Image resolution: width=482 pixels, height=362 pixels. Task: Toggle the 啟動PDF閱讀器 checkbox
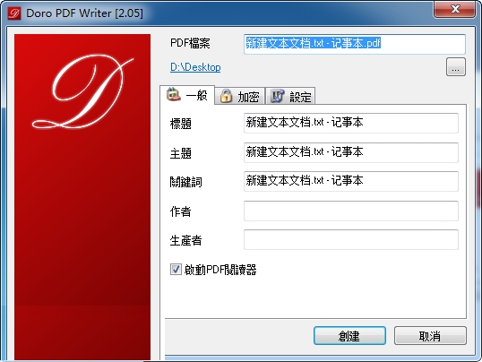coord(176,270)
